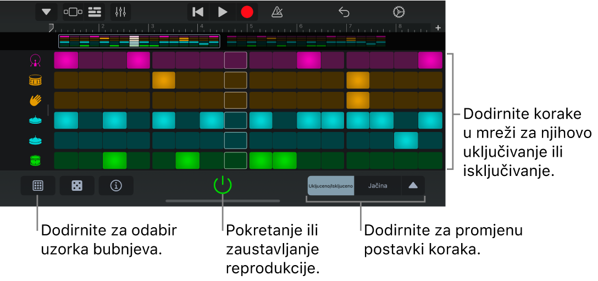Tap the green tom drum row icon

pyautogui.click(x=36, y=161)
